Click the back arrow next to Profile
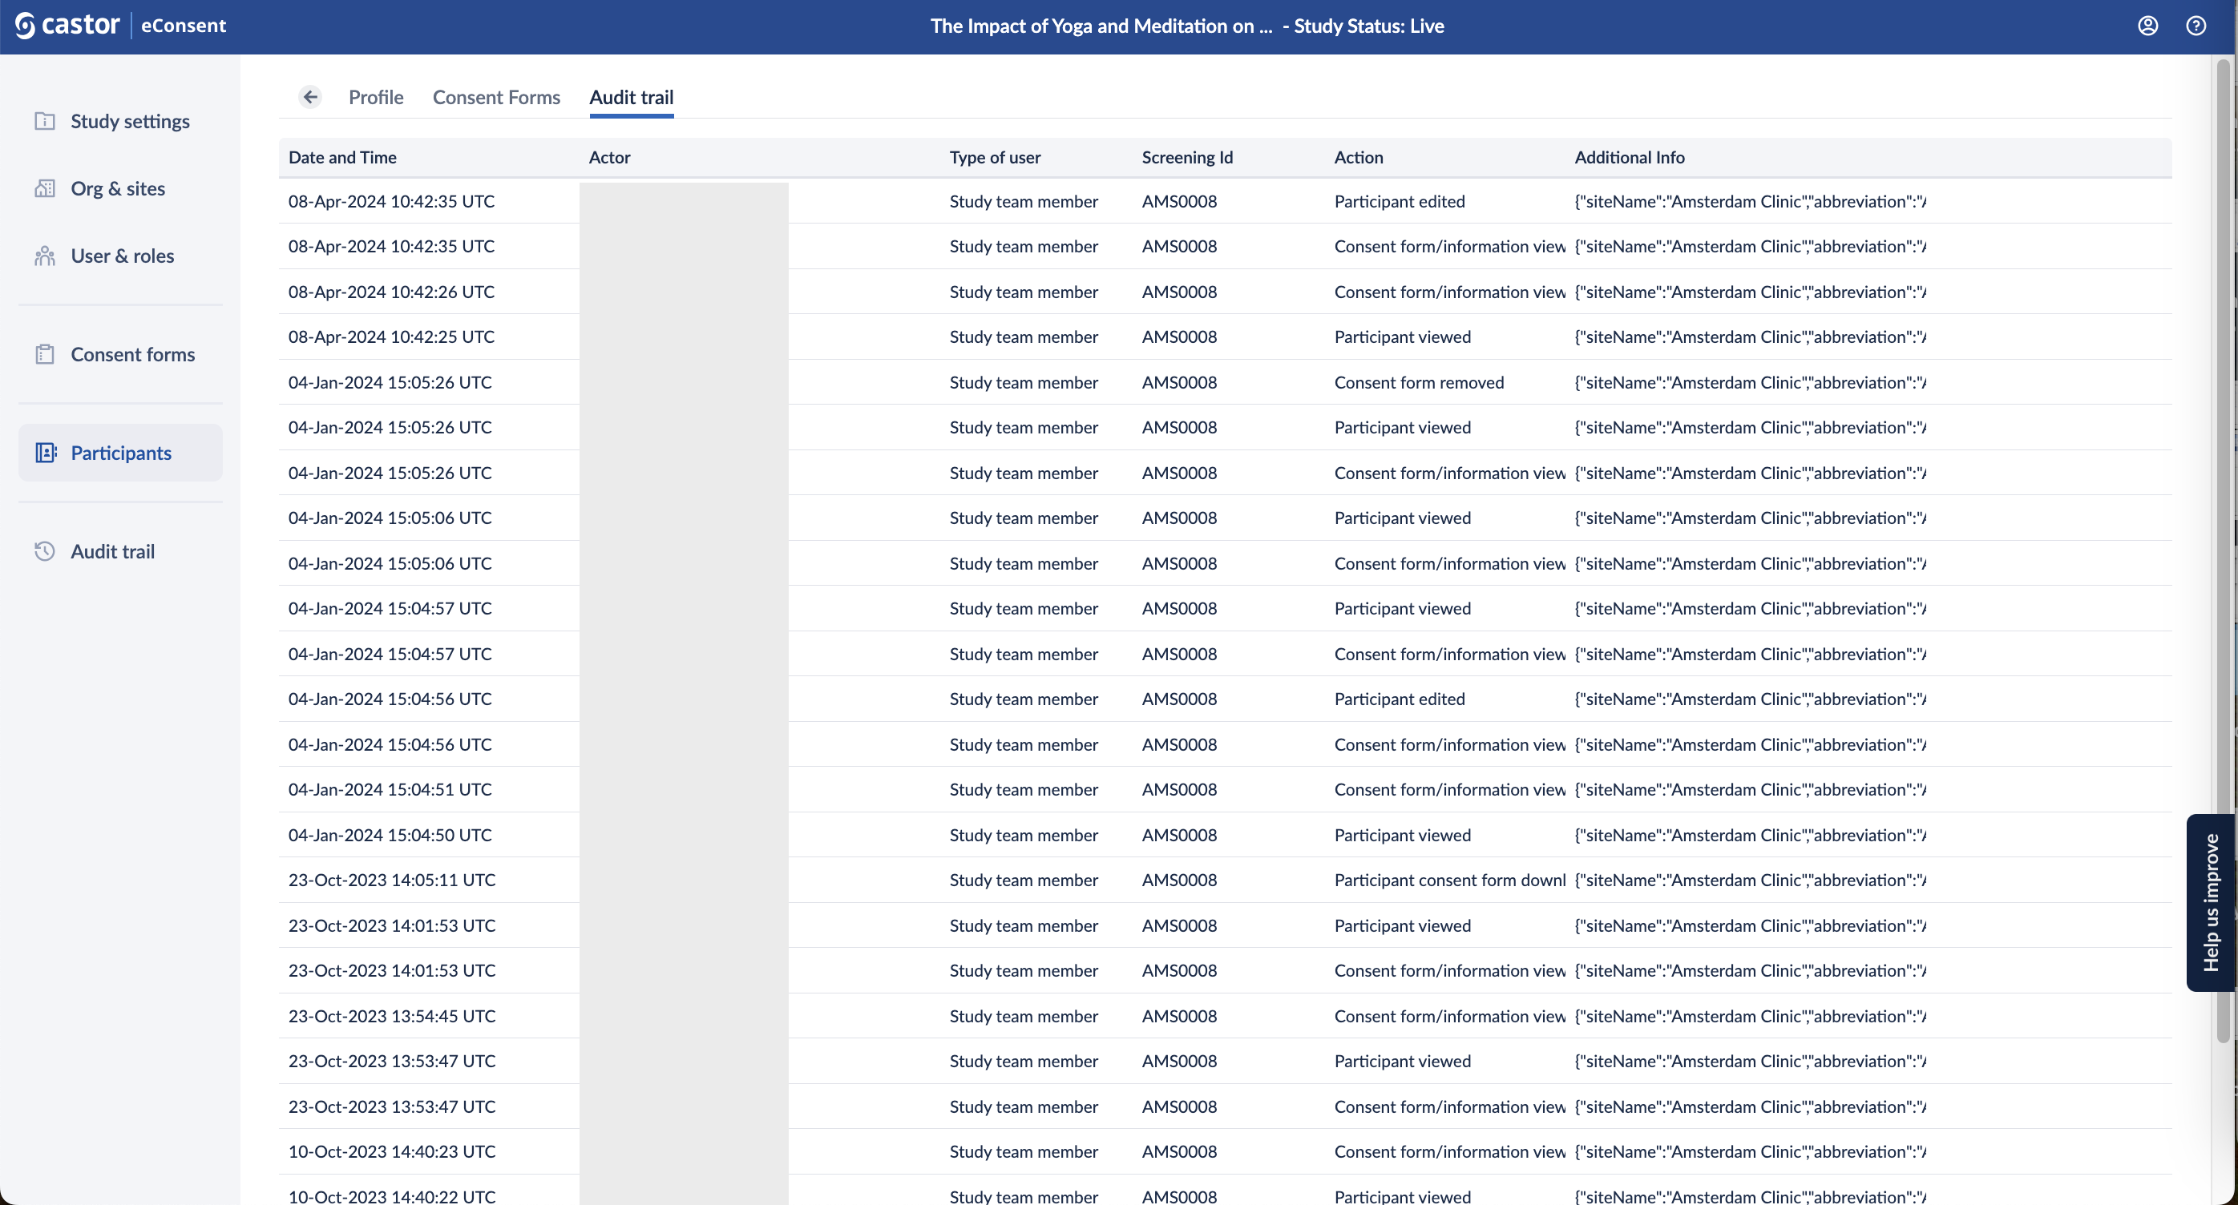 [x=310, y=97]
